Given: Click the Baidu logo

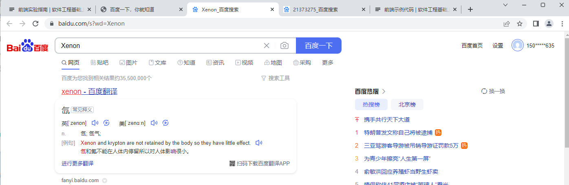Looking at the screenshot, I should click(28, 46).
